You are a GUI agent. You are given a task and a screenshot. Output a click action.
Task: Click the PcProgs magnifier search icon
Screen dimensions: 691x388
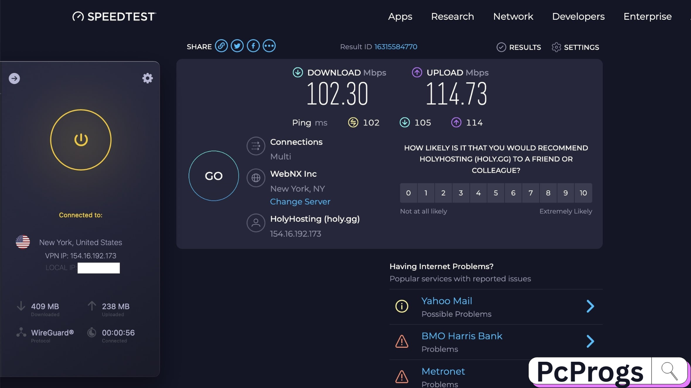click(x=669, y=371)
